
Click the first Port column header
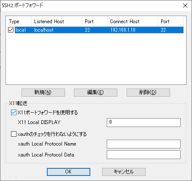(x=95, y=22)
